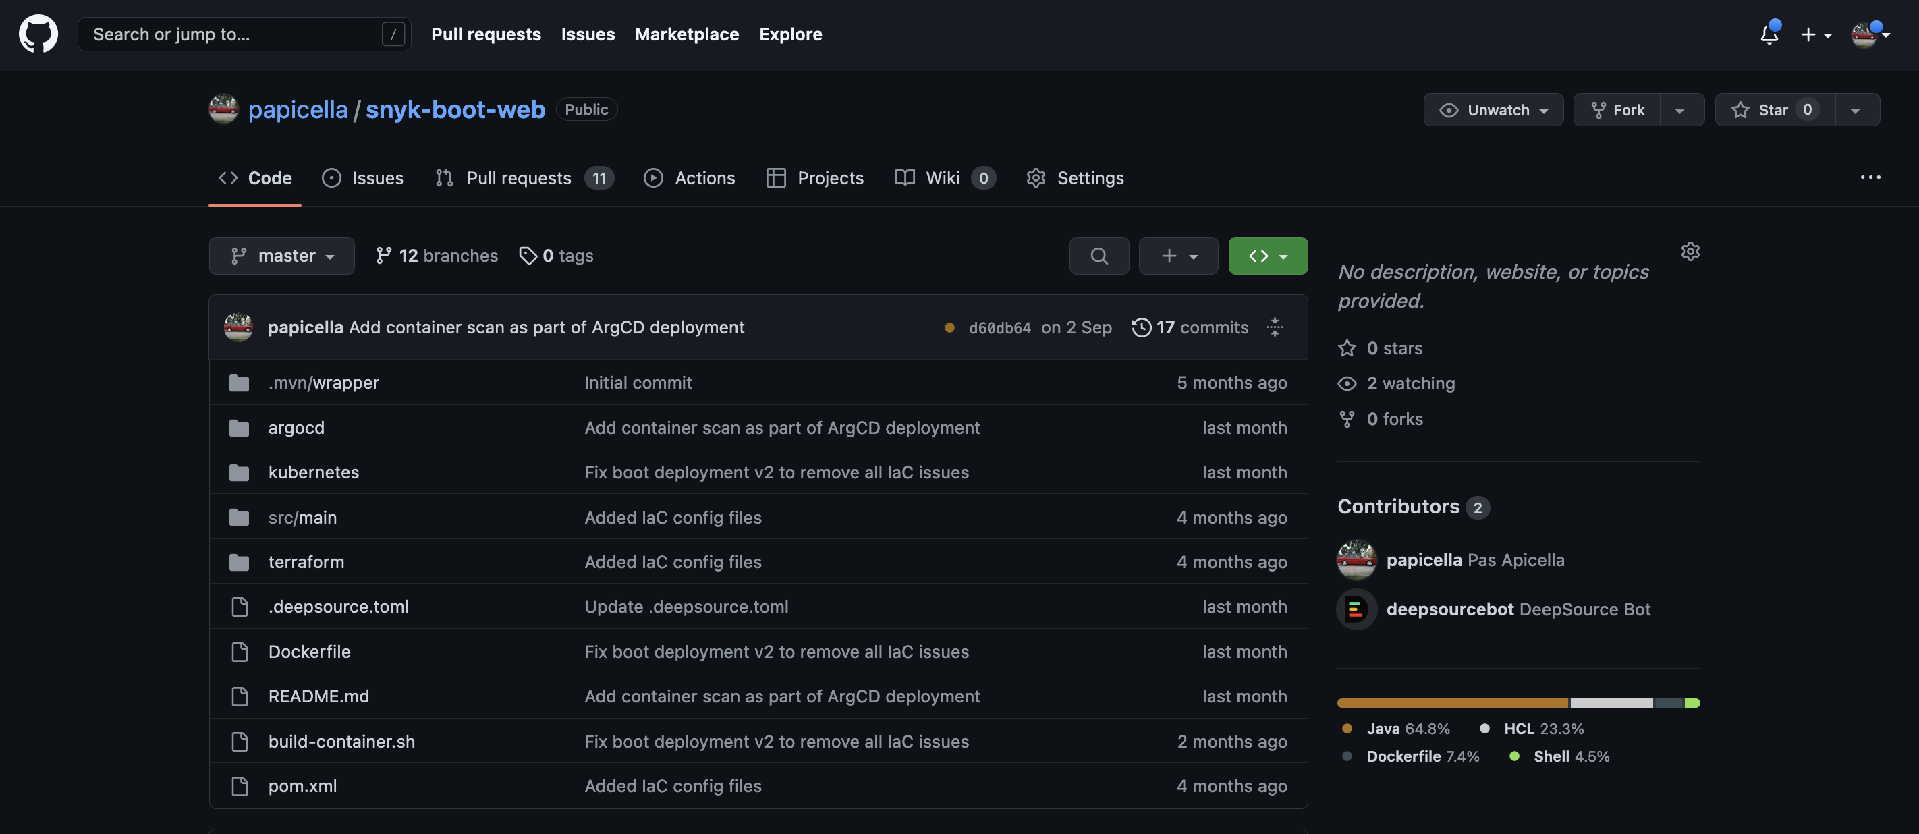The width and height of the screenshot is (1919, 834).
Task: Click the commit status orange dot
Action: (x=949, y=328)
